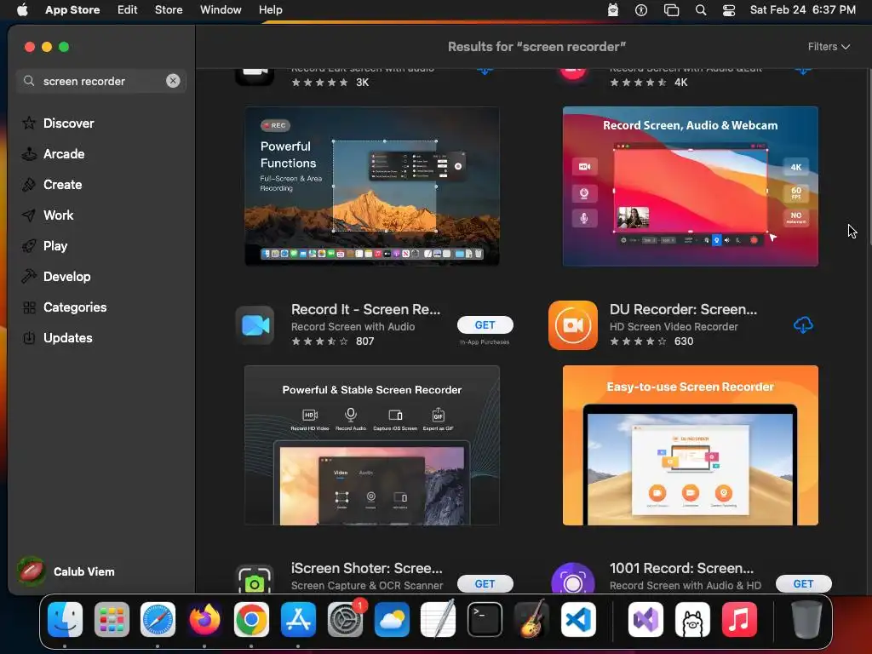Open Spotlight search in menu bar
The image size is (872, 654).
(701, 10)
